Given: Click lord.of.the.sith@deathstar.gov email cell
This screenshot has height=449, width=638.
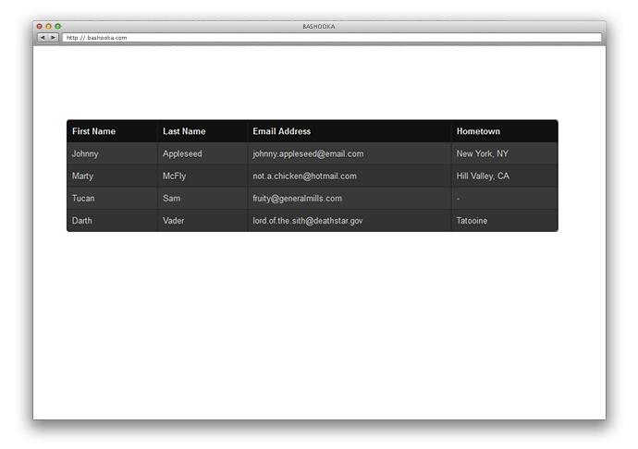Looking at the screenshot, I should [350, 221].
